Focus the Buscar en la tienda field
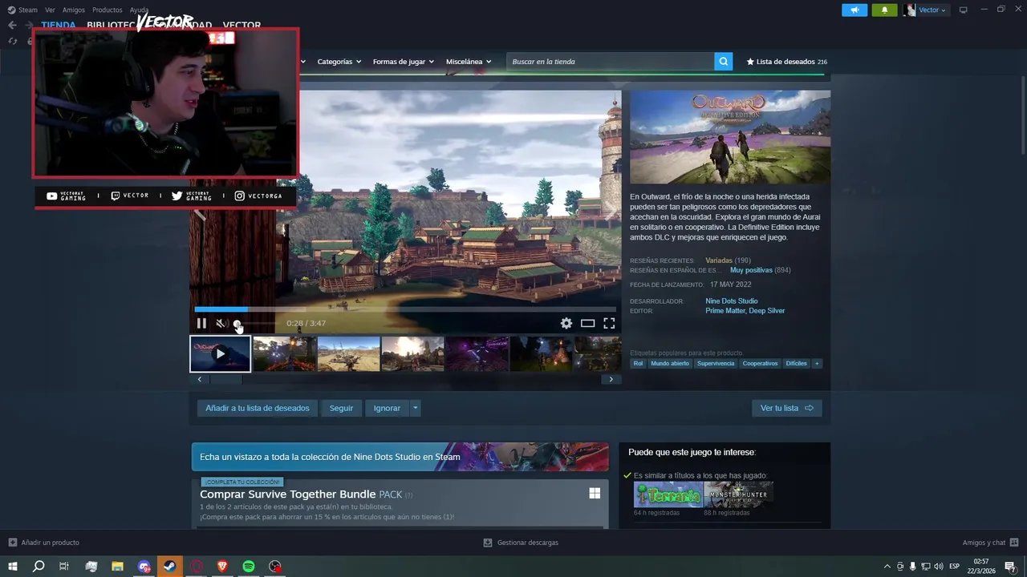 610,62
